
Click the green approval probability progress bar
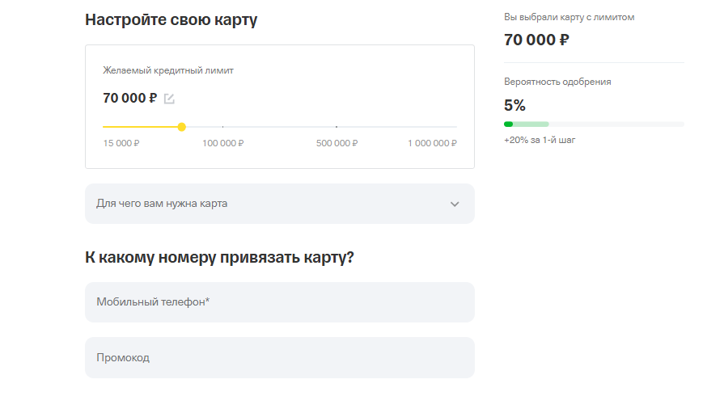coord(526,124)
